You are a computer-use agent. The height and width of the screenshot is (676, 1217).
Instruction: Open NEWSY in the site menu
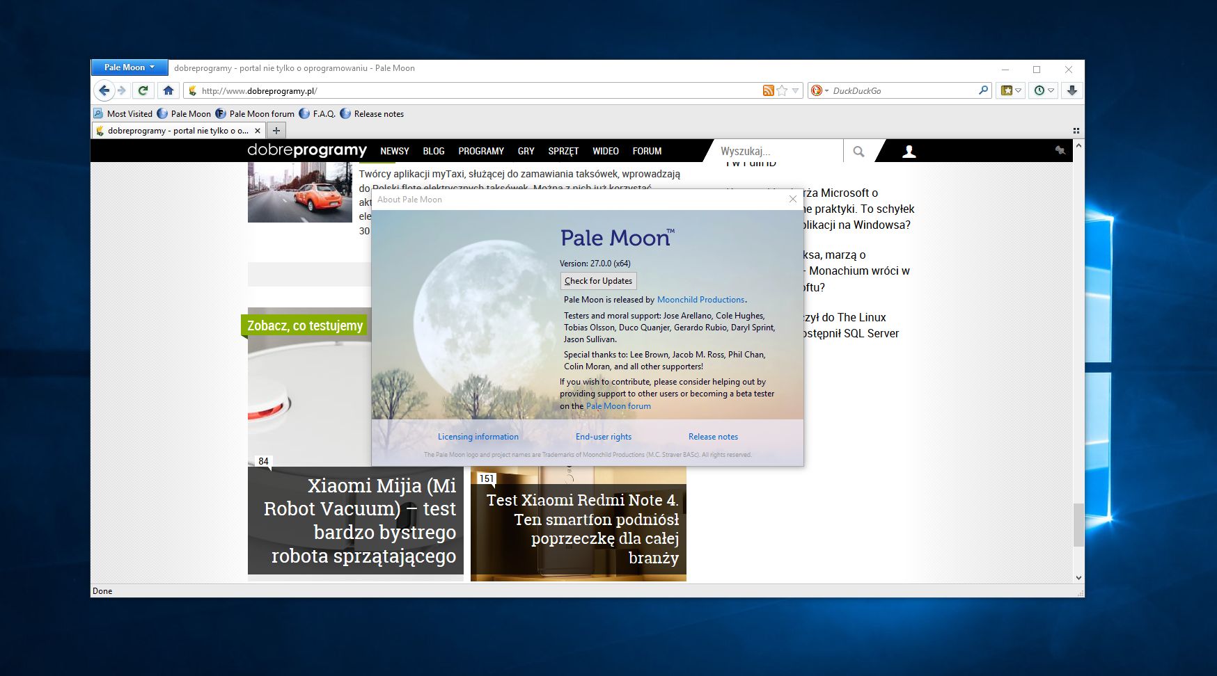coord(395,151)
